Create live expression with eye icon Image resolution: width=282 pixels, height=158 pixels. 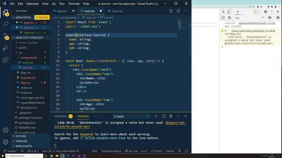click(x=270, y=18)
